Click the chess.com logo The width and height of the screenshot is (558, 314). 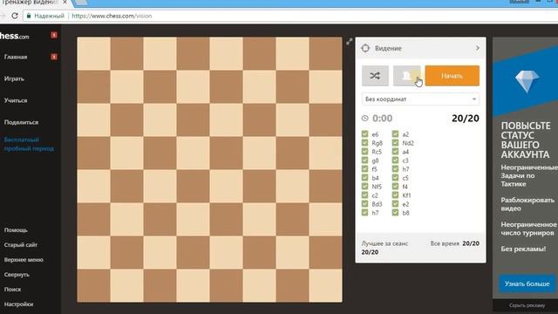(x=14, y=36)
